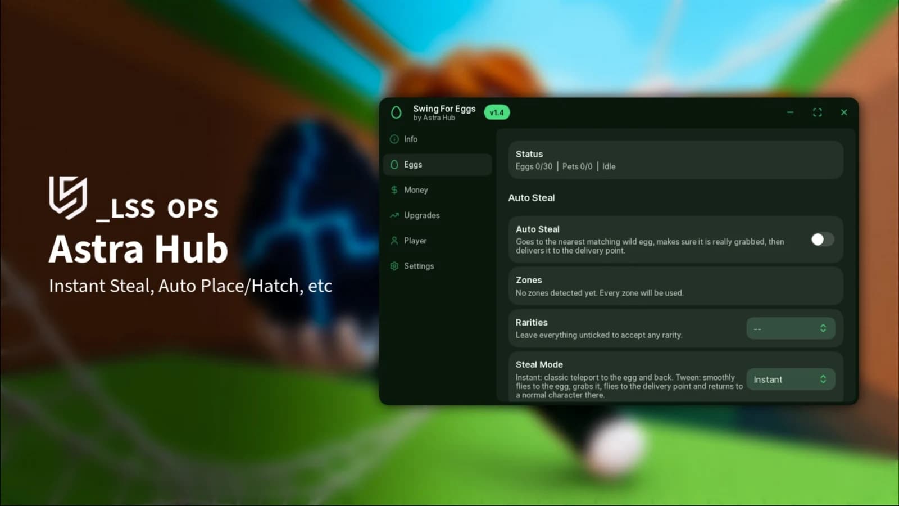The image size is (899, 506).
Task: Enable the Auto Steal toggle
Action: click(823, 240)
